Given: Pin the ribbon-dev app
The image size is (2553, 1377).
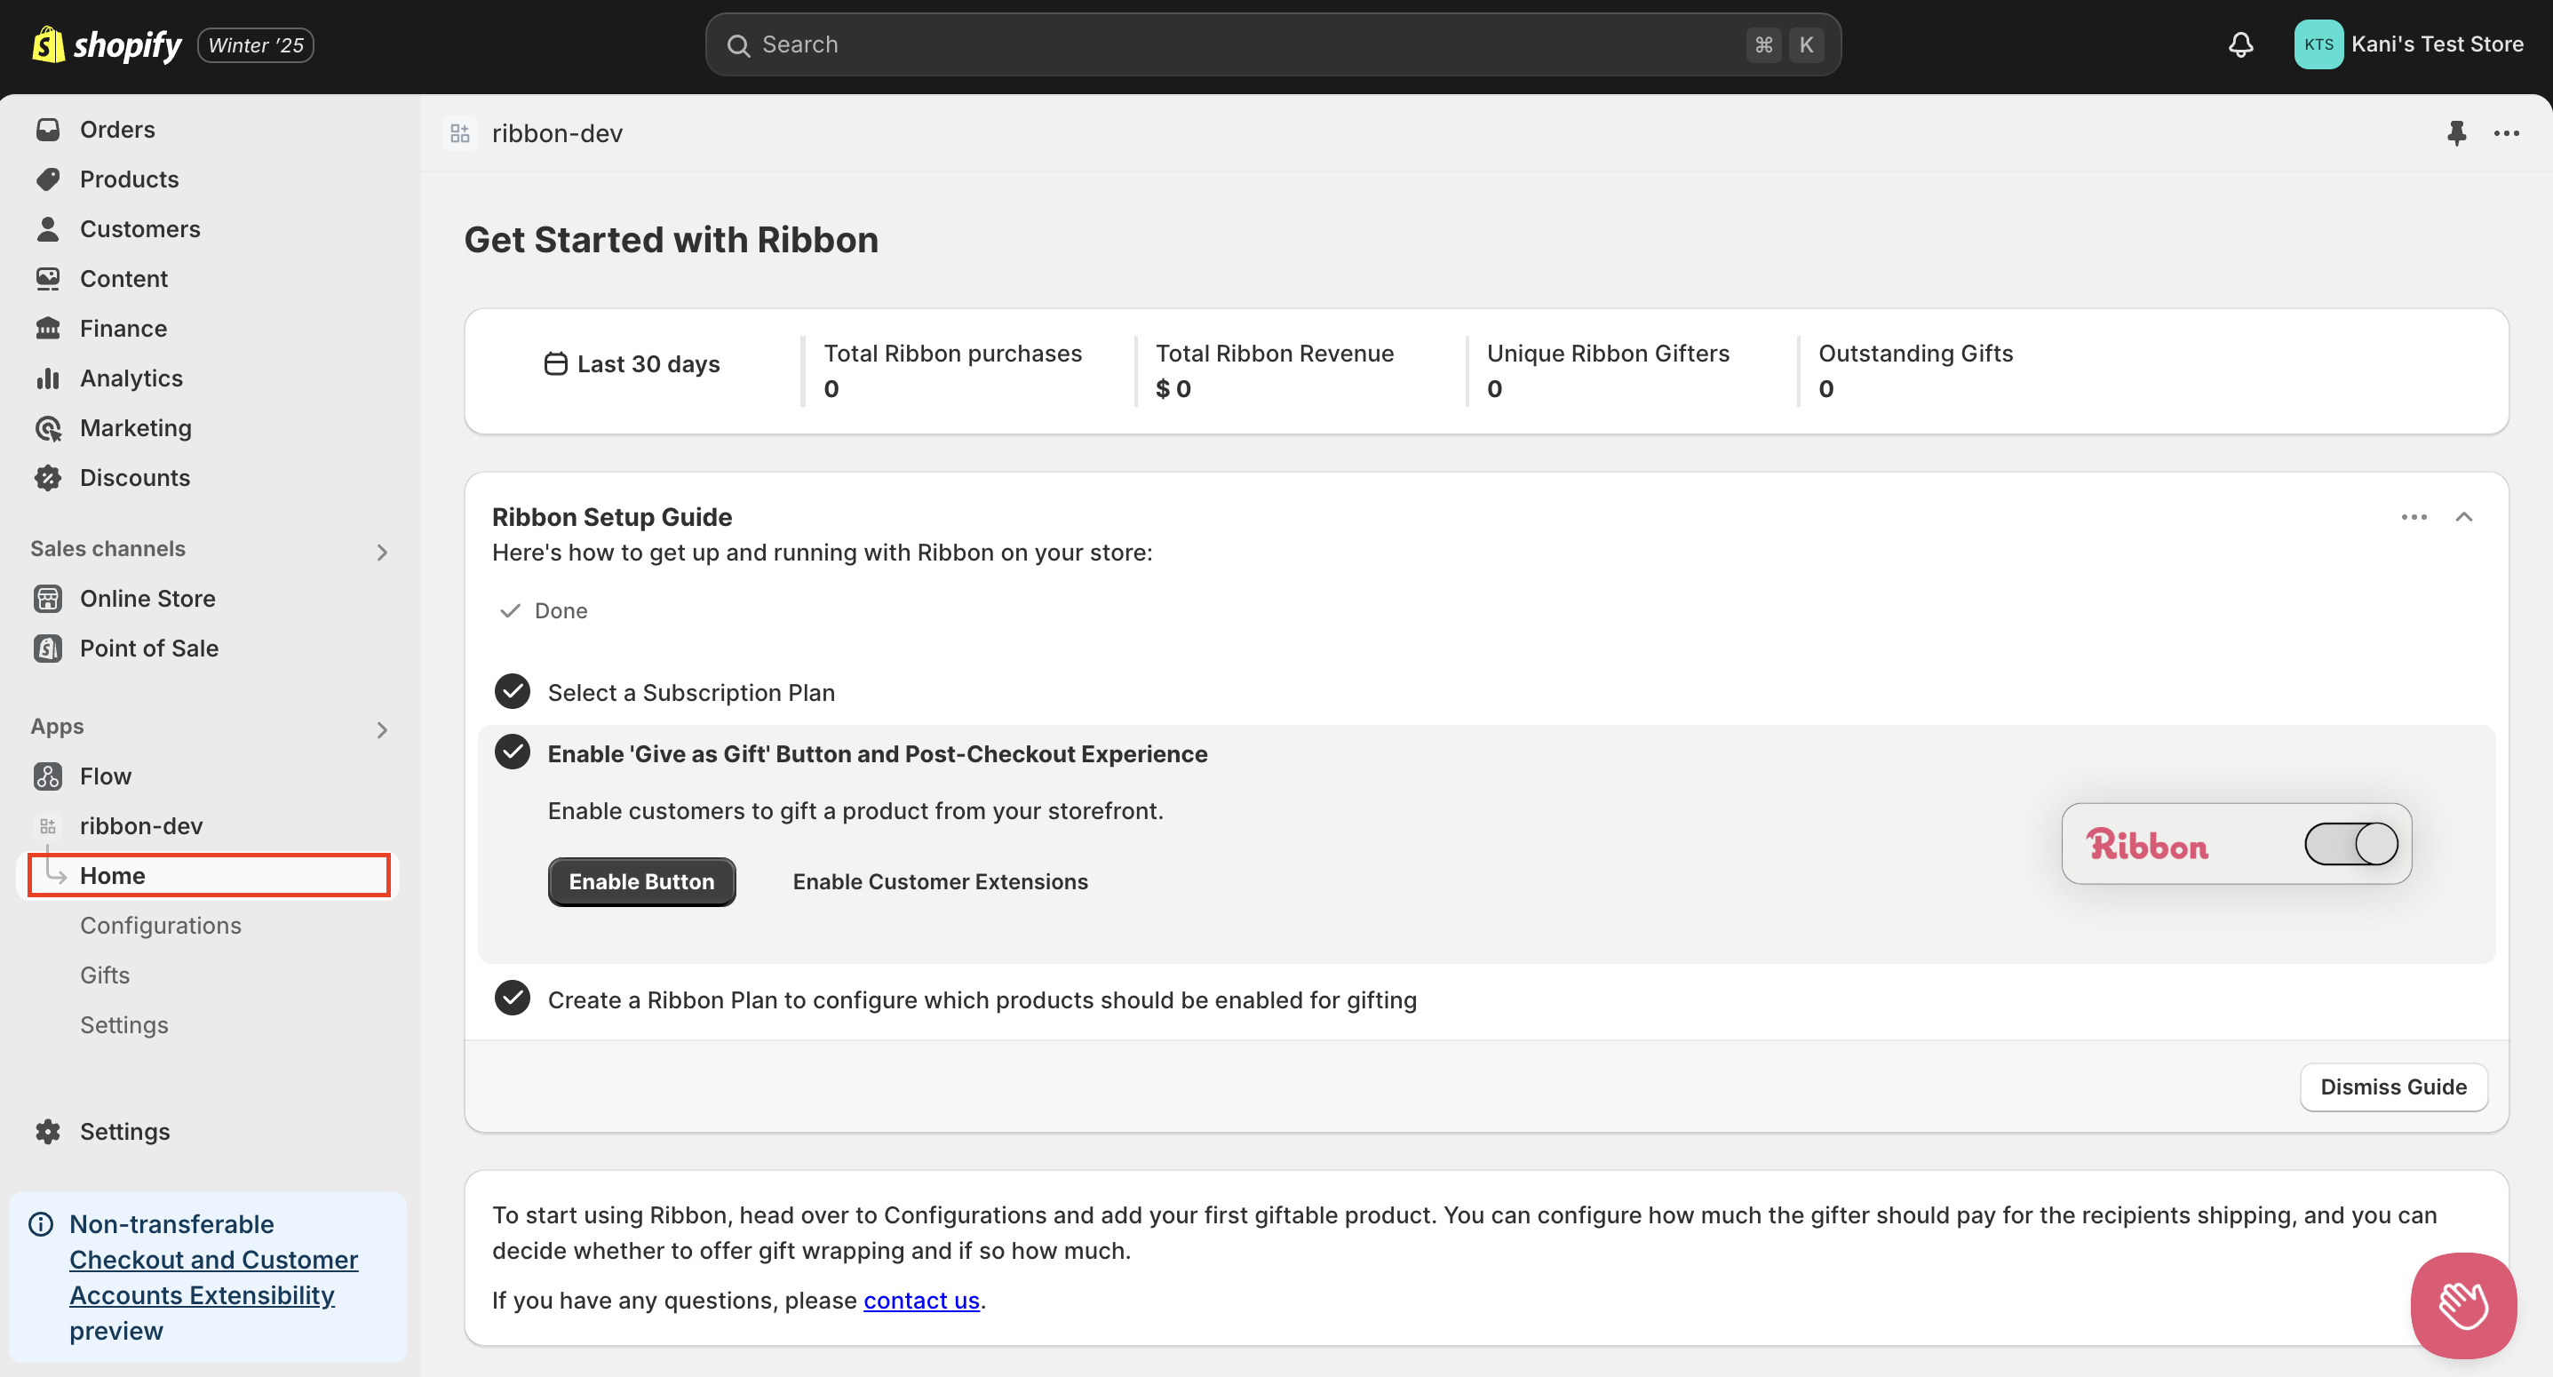Looking at the screenshot, I should (x=2456, y=133).
